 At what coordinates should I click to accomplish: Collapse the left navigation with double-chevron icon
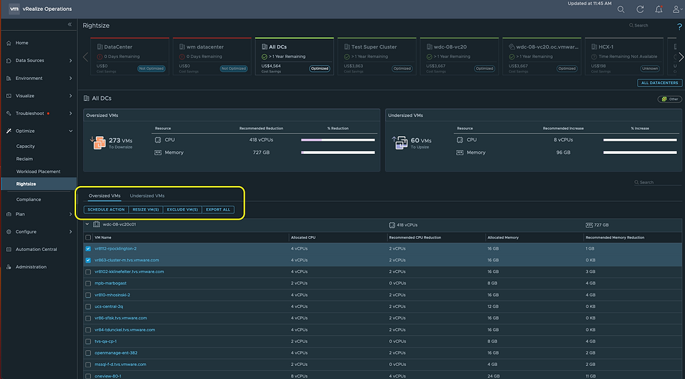tap(69, 25)
